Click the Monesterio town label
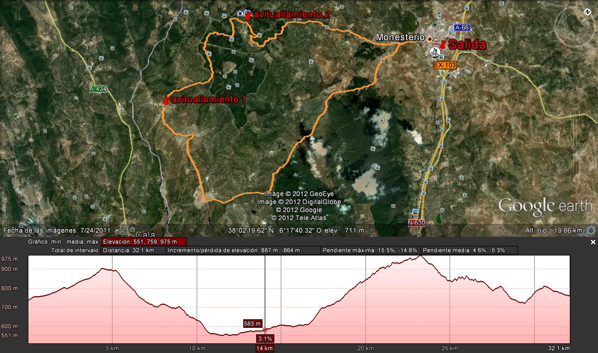The height and width of the screenshot is (353, 598). 400,37
